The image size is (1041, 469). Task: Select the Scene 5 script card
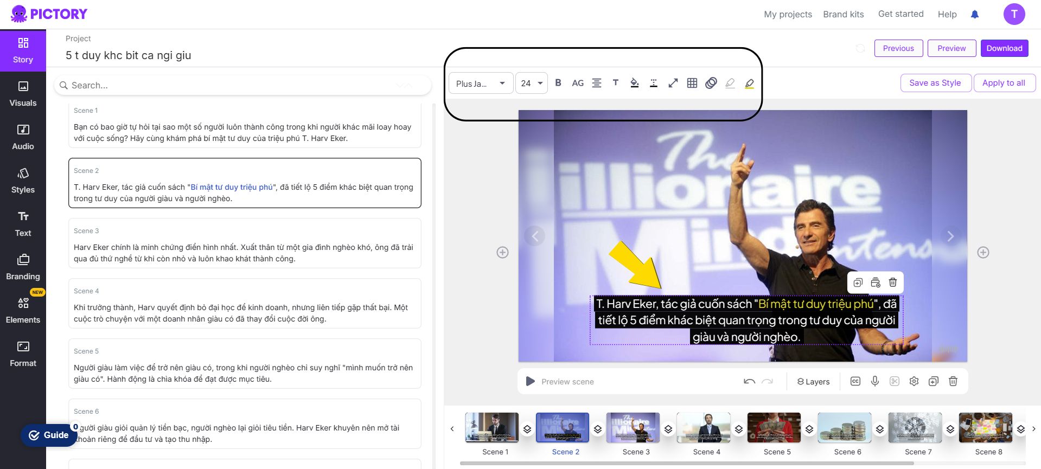pos(245,363)
